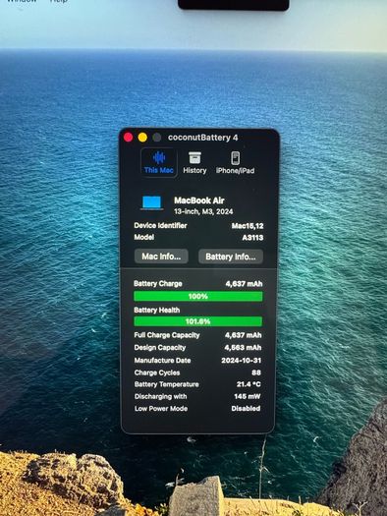The image size is (387, 516).
Task: Click the 4,637 mAh Battery Charge value
Action: point(244,284)
